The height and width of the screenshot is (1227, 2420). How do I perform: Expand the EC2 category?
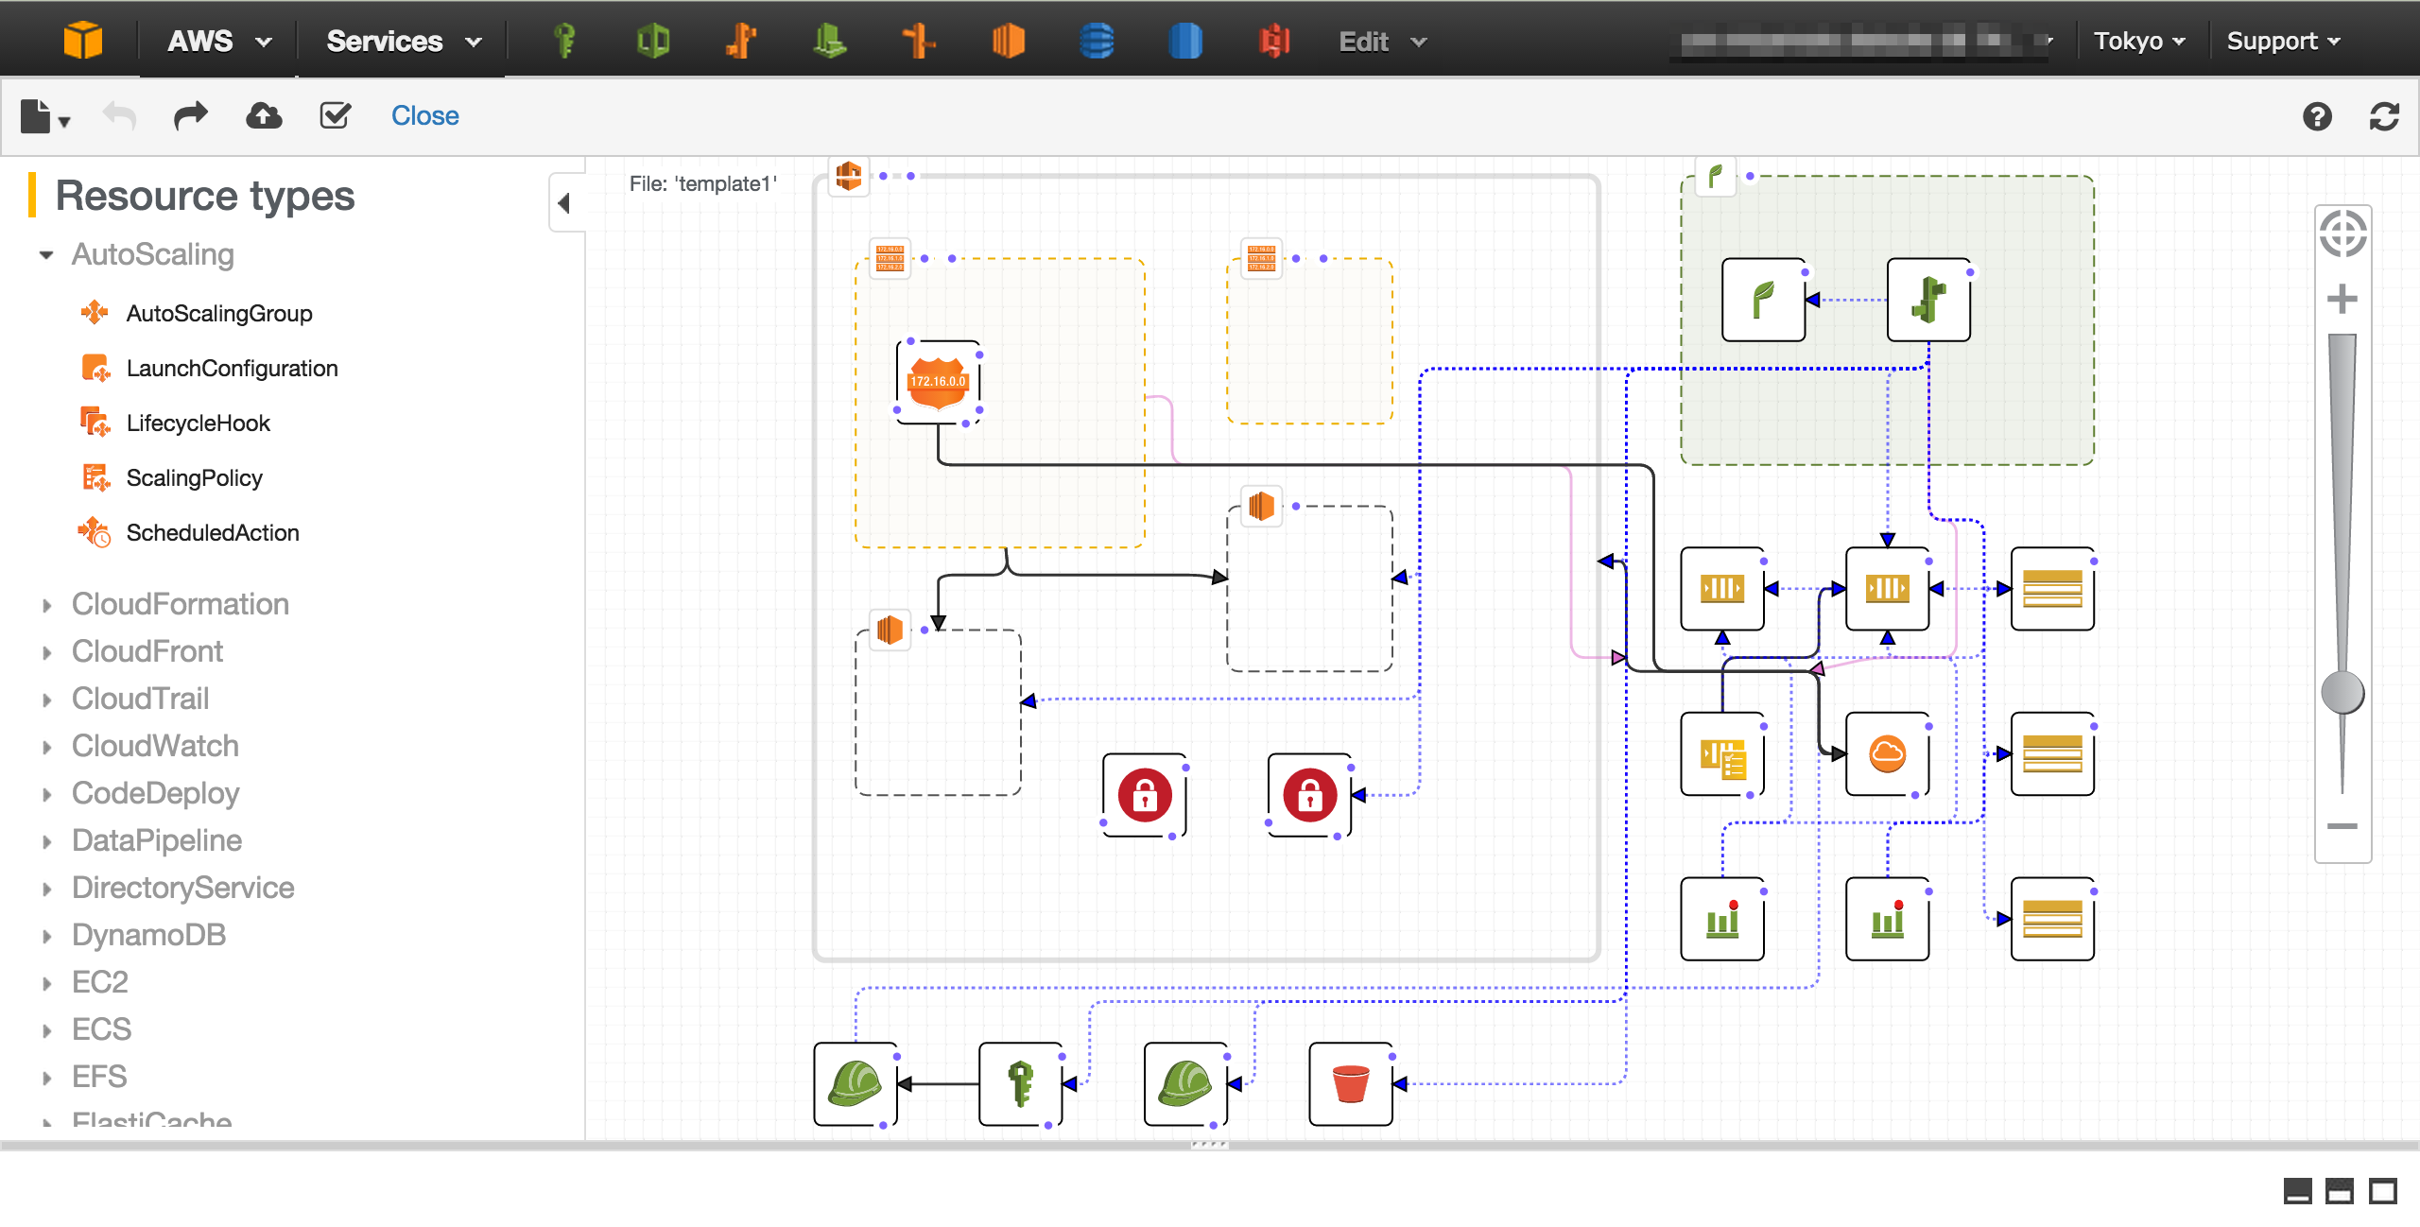(45, 983)
